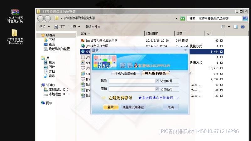Click the search magnifier icon
The image size is (251, 141).
coord(245,18)
